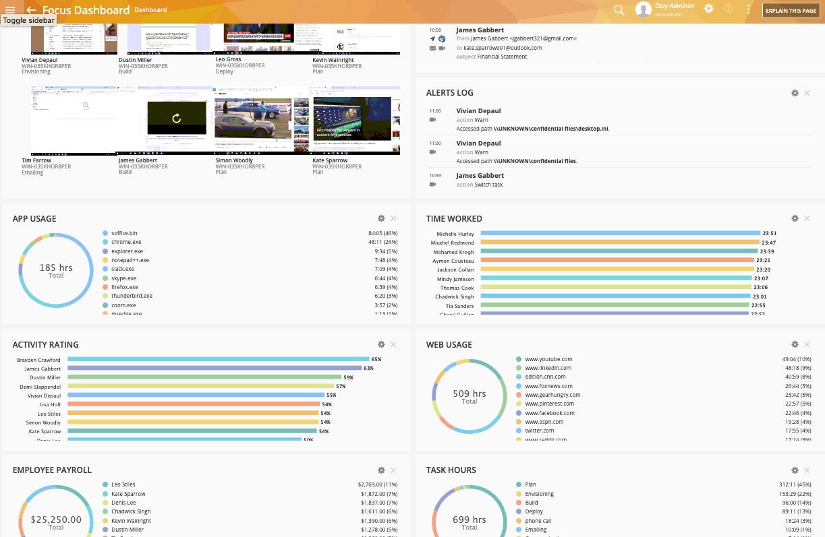
Task: Click EXPLAIN THIS PAGE button
Action: click(791, 10)
